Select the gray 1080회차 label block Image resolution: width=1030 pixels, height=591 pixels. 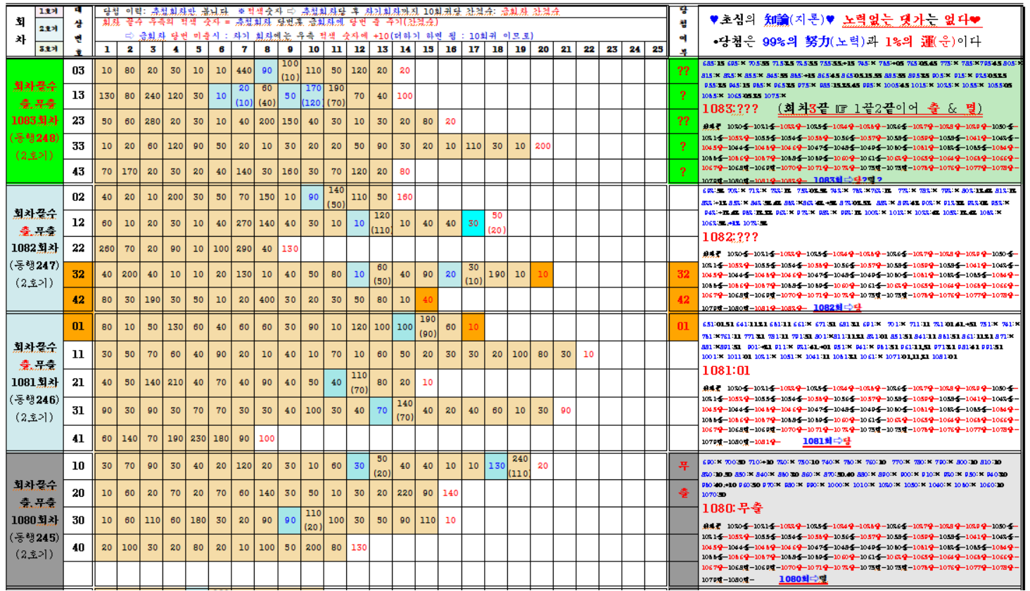pyautogui.click(x=34, y=520)
